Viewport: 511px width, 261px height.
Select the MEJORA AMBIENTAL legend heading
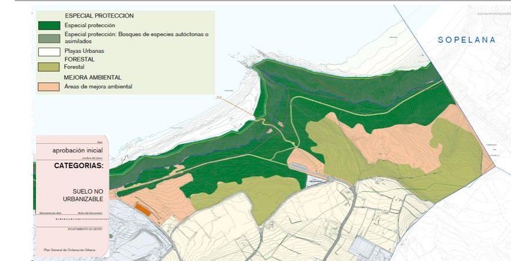tap(92, 77)
